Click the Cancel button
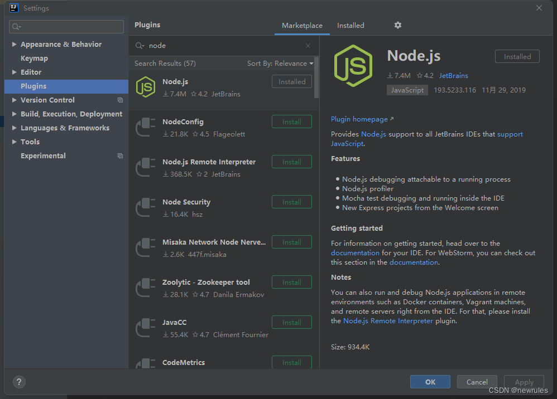Screen dimensions: 557x399 pos(477,382)
